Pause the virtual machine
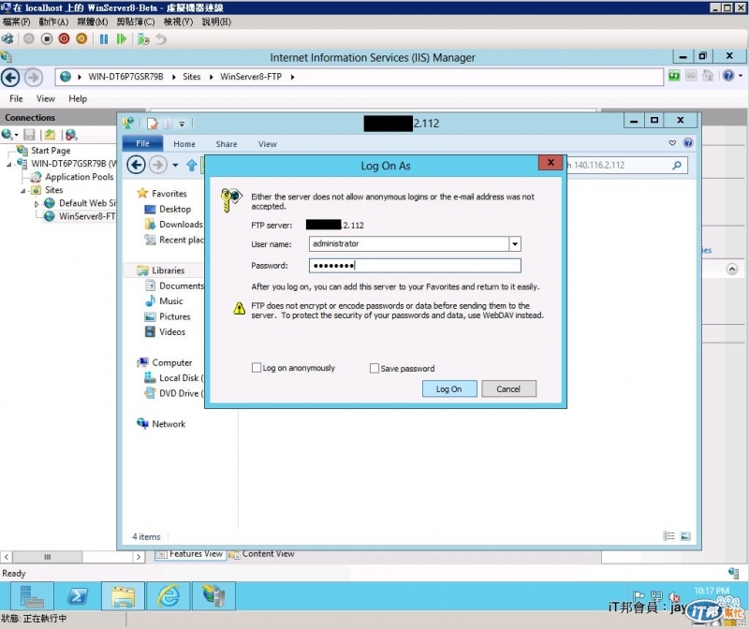Image resolution: width=749 pixels, height=629 pixels. pyautogui.click(x=104, y=39)
